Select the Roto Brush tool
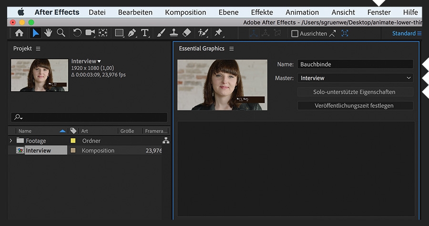This screenshot has height=226, width=429. click(203, 33)
